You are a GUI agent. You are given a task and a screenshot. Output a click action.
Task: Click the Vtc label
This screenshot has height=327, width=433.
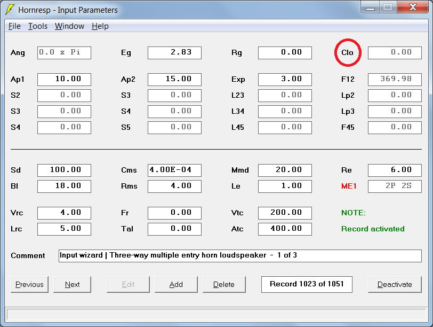tap(237, 213)
